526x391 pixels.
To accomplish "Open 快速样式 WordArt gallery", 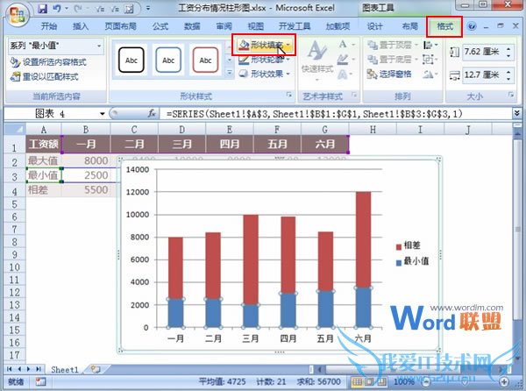I will (x=317, y=60).
